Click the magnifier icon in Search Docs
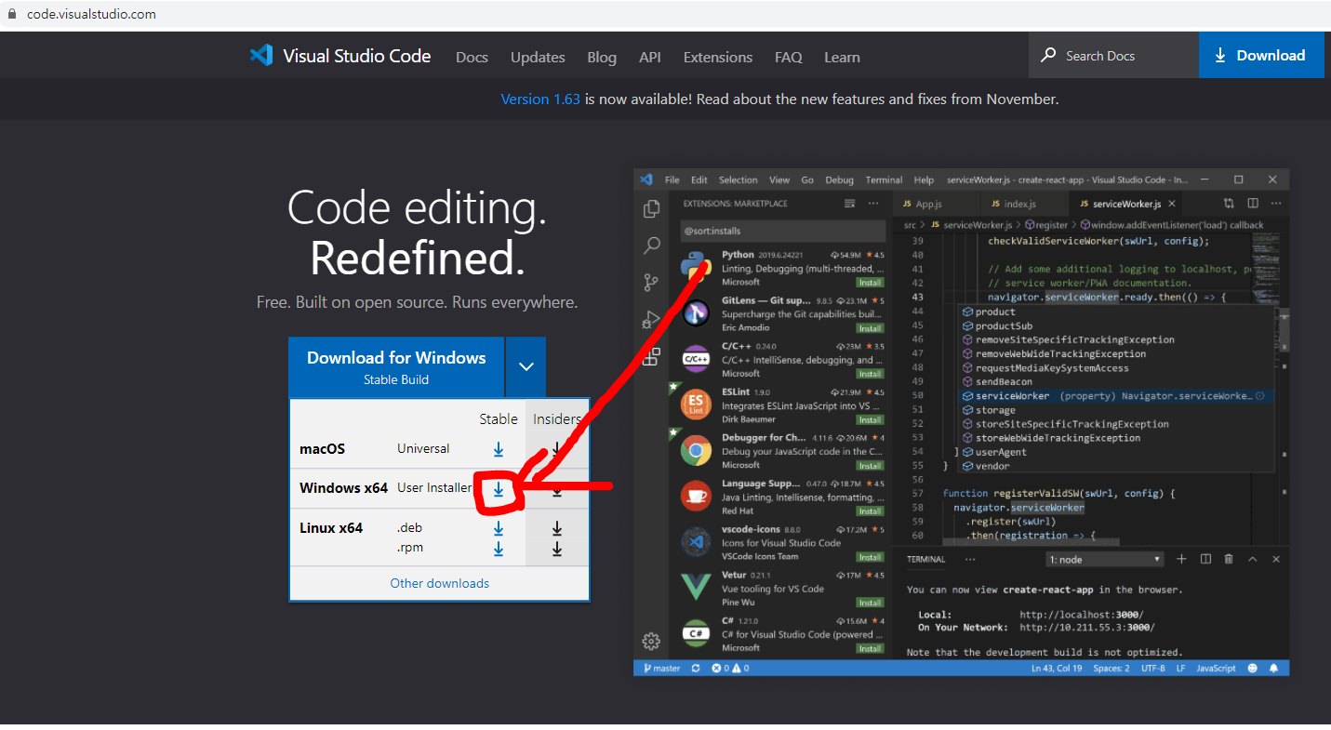Image resolution: width=1331 pixels, height=730 pixels. [x=1048, y=55]
